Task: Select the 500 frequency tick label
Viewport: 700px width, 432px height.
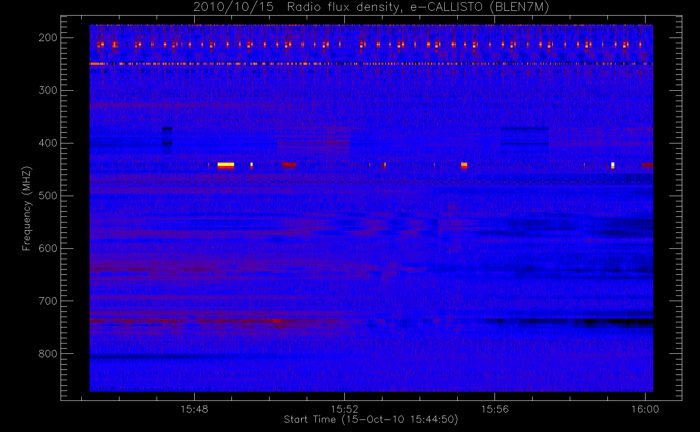Action: click(48, 196)
